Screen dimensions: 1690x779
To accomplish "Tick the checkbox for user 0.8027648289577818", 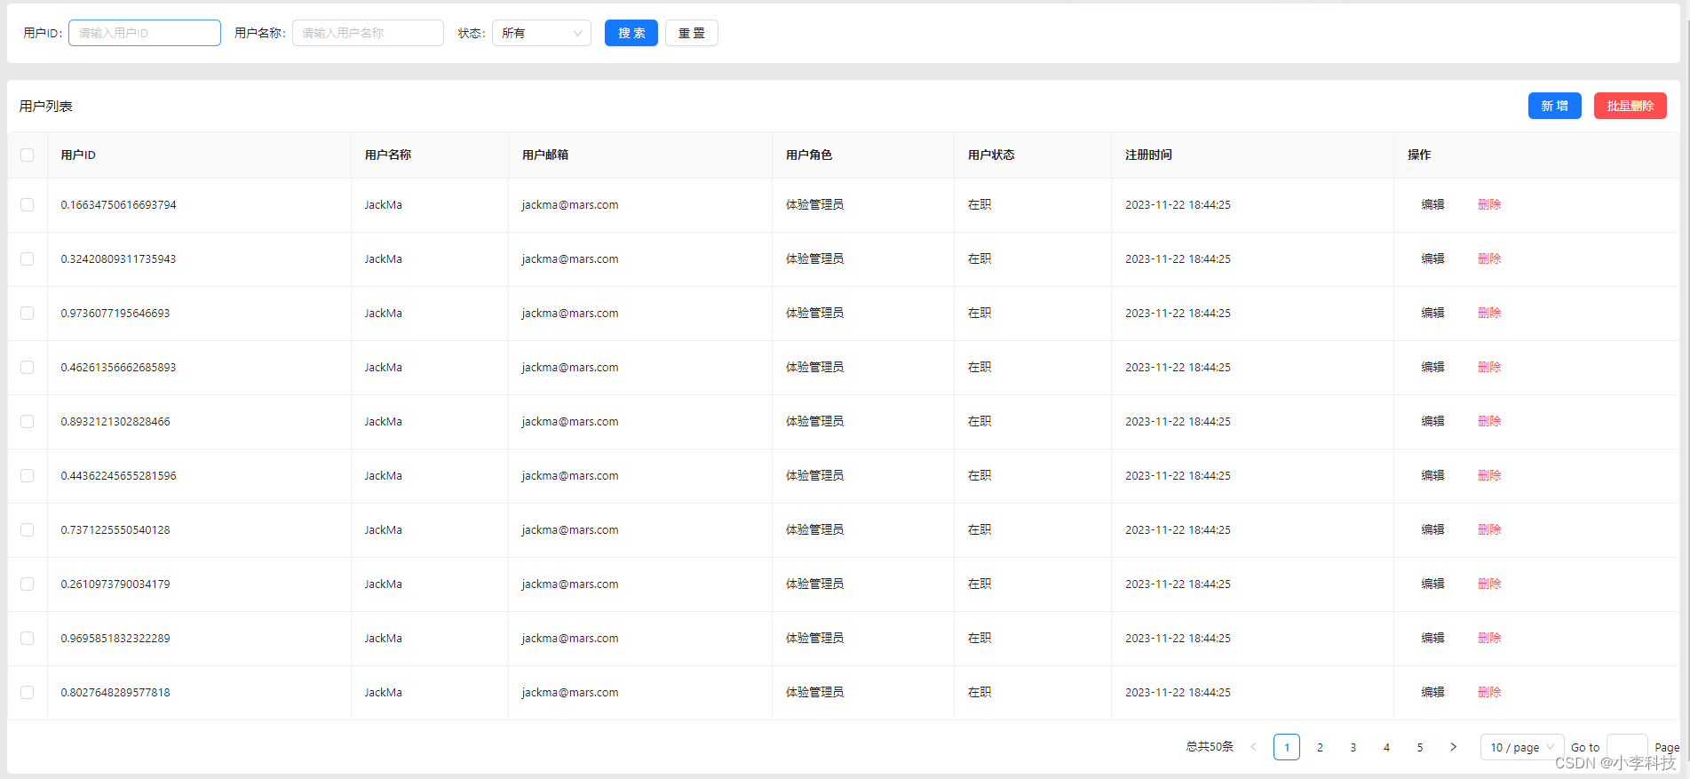I will pyautogui.click(x=28, y=693).
